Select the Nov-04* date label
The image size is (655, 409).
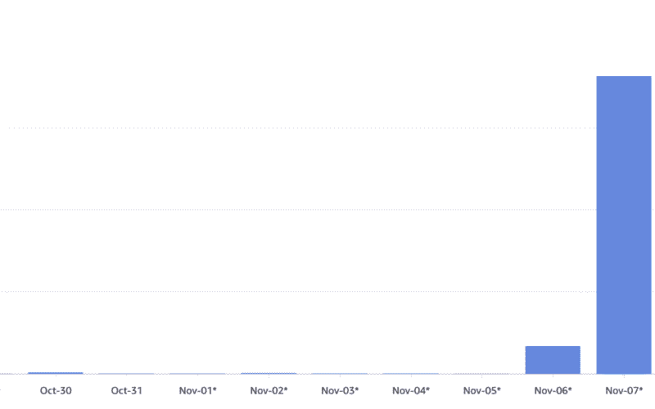[410, 391]
